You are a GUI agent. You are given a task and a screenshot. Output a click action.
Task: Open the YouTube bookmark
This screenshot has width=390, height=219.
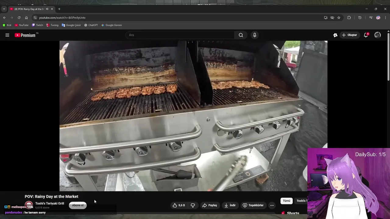point(22,25)
